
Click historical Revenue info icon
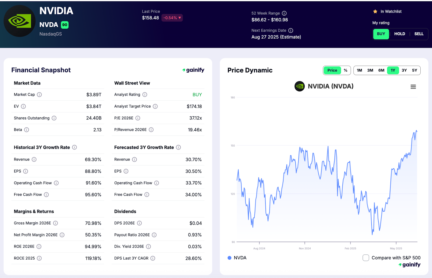point(34,160)
